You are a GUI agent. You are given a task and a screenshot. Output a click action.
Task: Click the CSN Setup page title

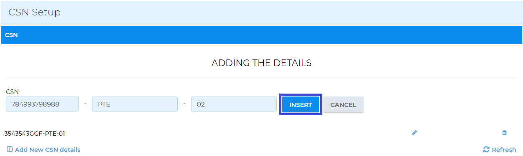35,12
